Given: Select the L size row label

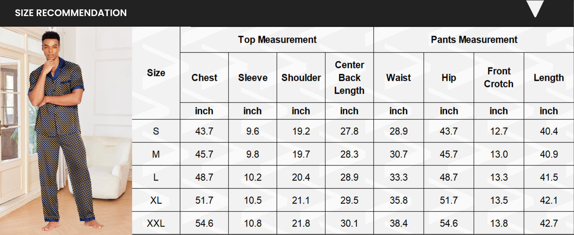Looking at the screenshot, I should click(156, 177).
